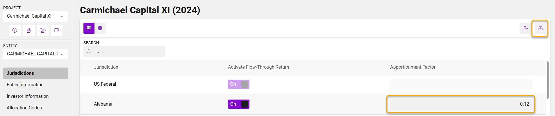
Task: Switch to the globe view icon
Action: [100, 28]
